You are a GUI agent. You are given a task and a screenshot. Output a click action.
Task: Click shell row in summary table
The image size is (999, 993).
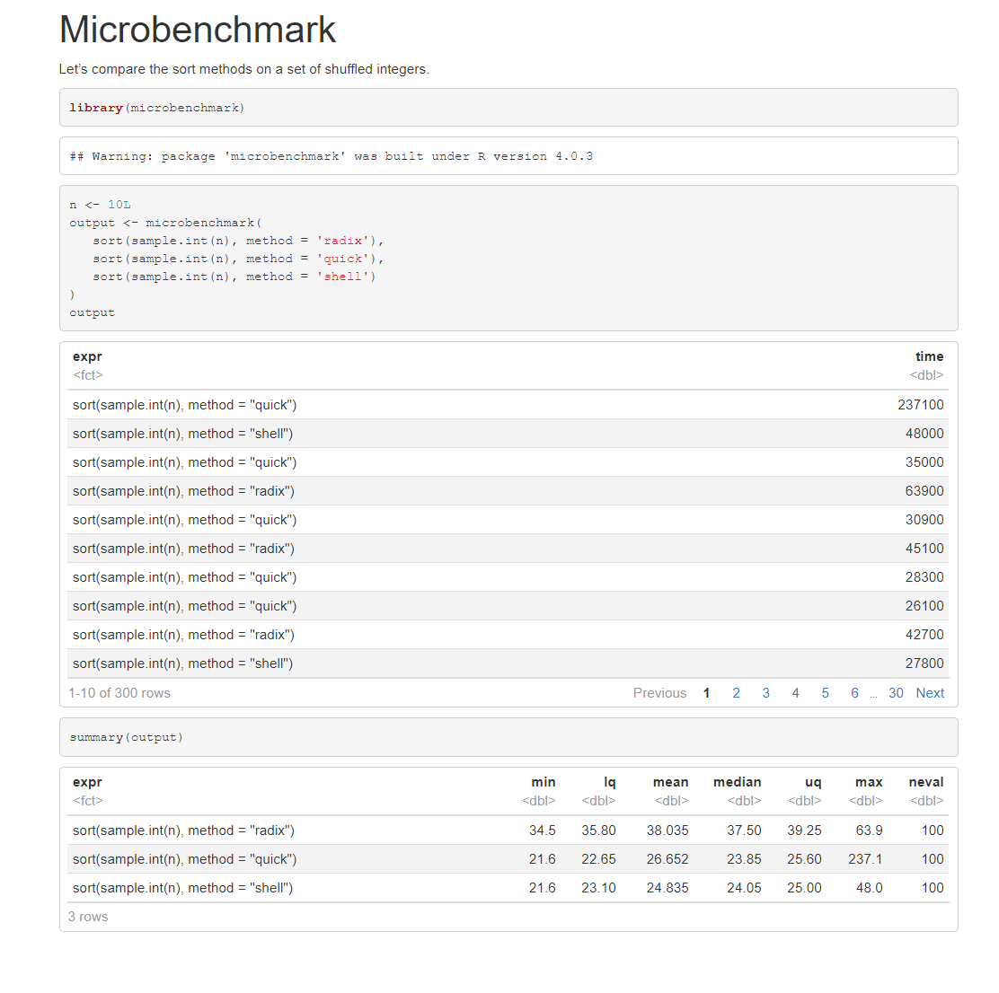508,888
